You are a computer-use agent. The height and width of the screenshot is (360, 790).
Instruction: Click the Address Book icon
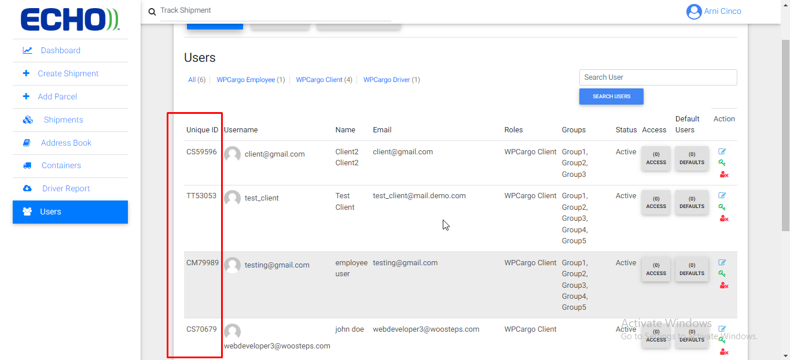point(27,143)
